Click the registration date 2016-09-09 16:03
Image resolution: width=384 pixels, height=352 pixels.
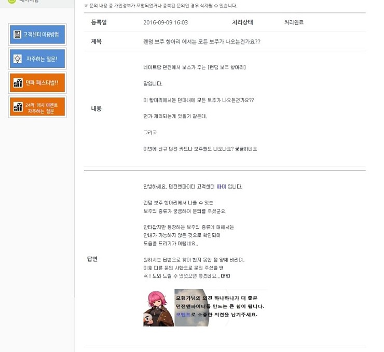[x=165, y=22]
